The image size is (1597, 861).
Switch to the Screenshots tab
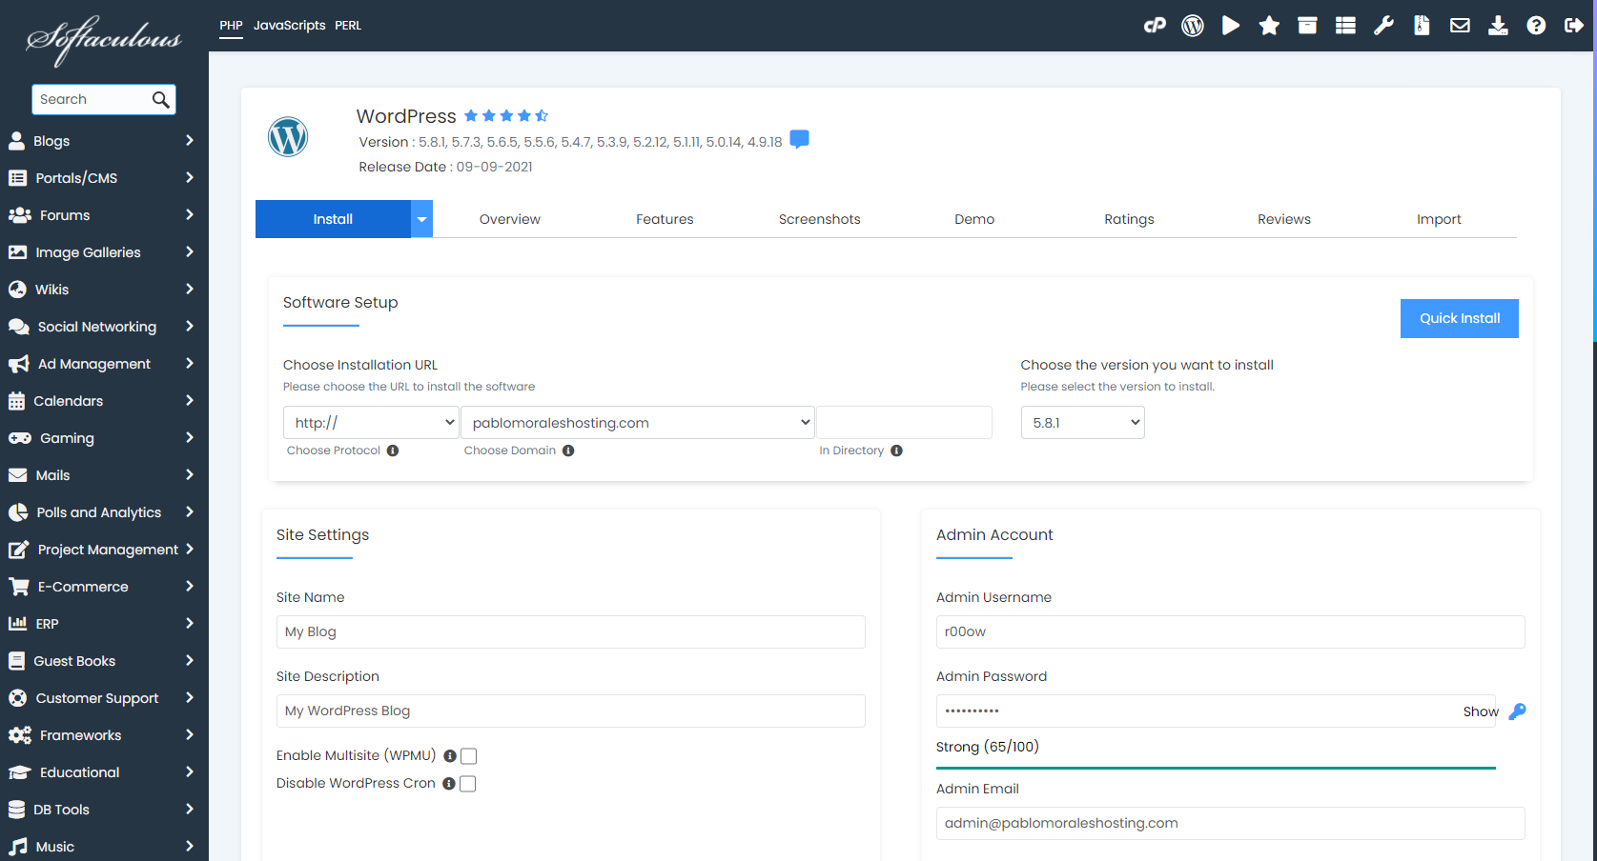(819, 218)
